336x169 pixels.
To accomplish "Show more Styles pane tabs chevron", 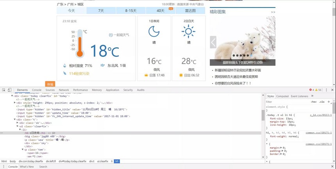I will 312,96.
